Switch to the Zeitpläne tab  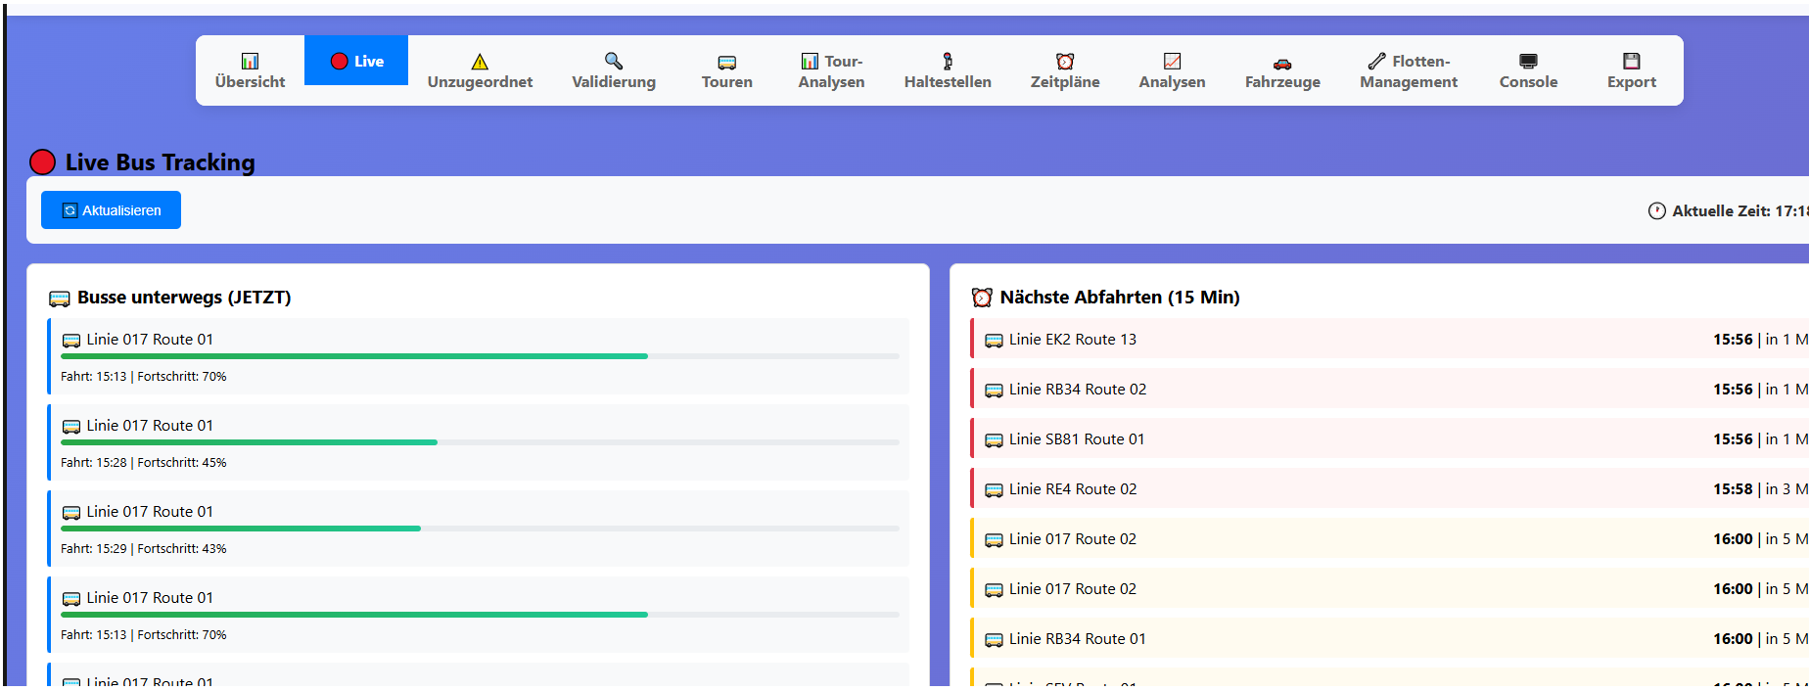(1065, 70)
